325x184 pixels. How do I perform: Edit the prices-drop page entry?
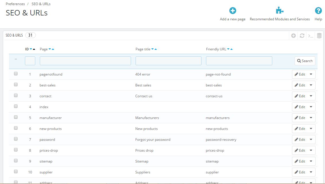pos(300,150)
